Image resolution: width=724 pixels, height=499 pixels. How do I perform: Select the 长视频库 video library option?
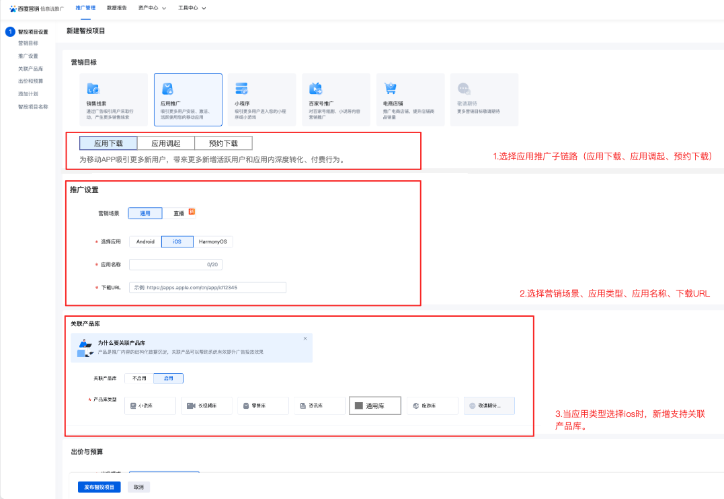[206, 406]
